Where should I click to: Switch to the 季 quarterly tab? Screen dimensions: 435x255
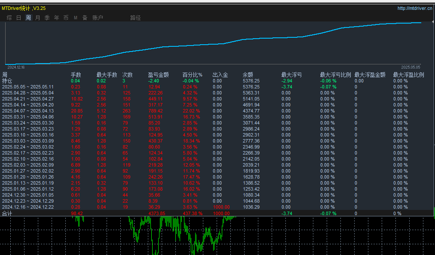click(x=47, y=18)
